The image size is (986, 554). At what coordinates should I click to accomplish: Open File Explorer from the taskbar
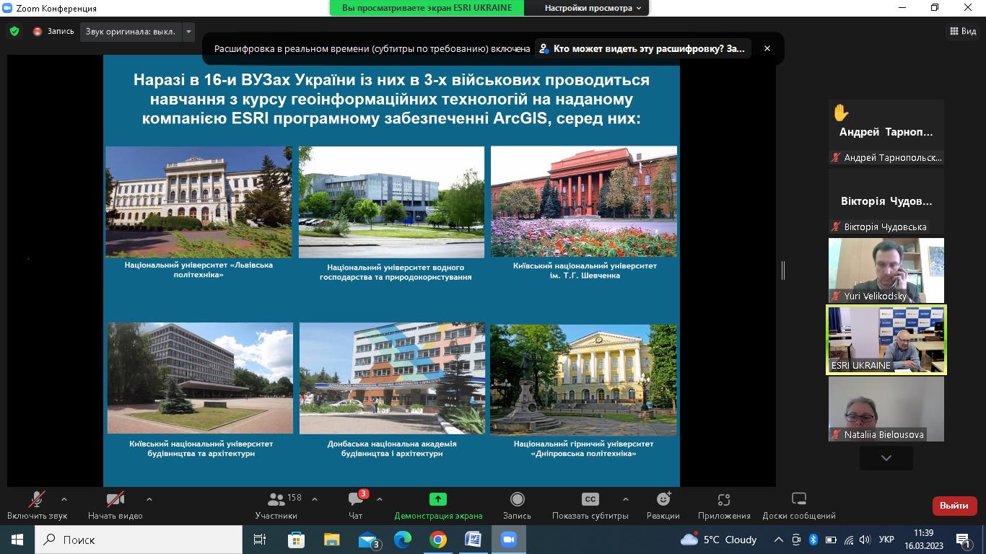coord(331,540)
